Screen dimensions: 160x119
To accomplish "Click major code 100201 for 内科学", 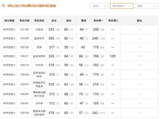I will (24, 103).
